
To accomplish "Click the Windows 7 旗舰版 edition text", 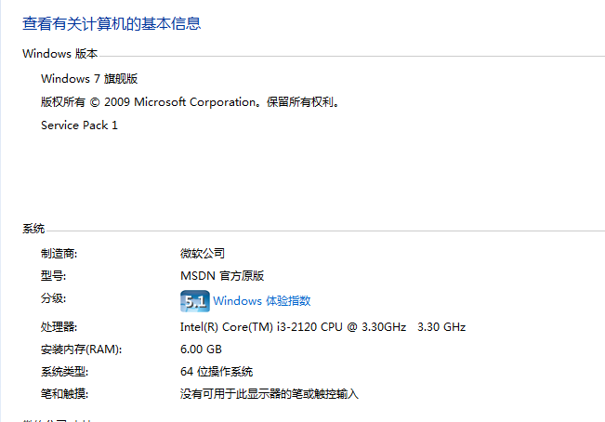I will (x=89, y=79).
